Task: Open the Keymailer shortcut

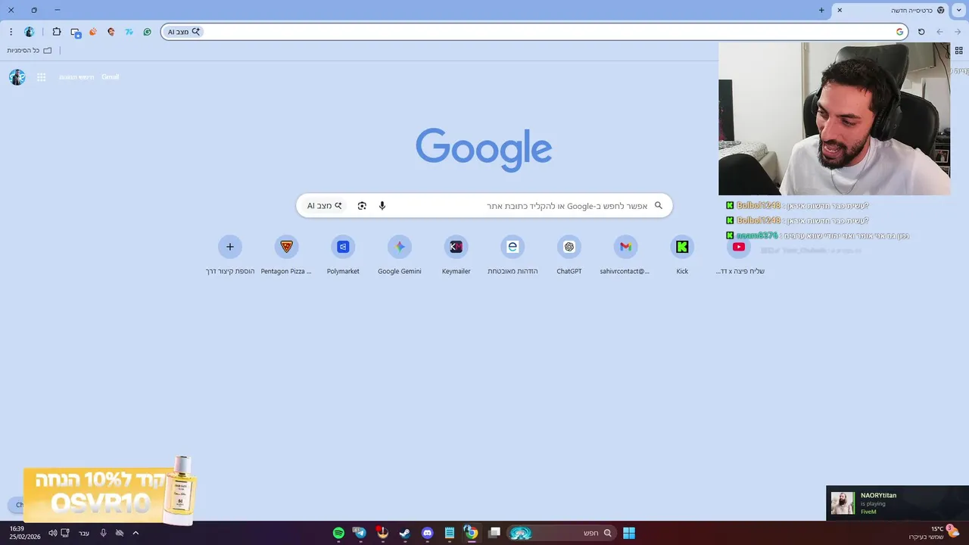Action: pyautogui.click(x=456, y=255)
